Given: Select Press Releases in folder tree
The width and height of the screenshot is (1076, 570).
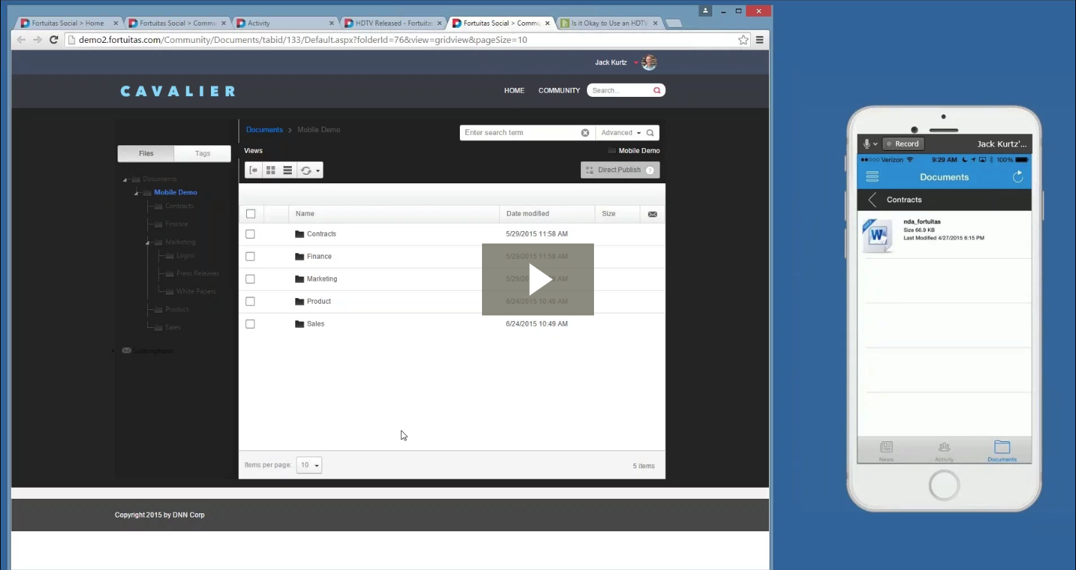Looking at the screenshot, I should [197, 274].
